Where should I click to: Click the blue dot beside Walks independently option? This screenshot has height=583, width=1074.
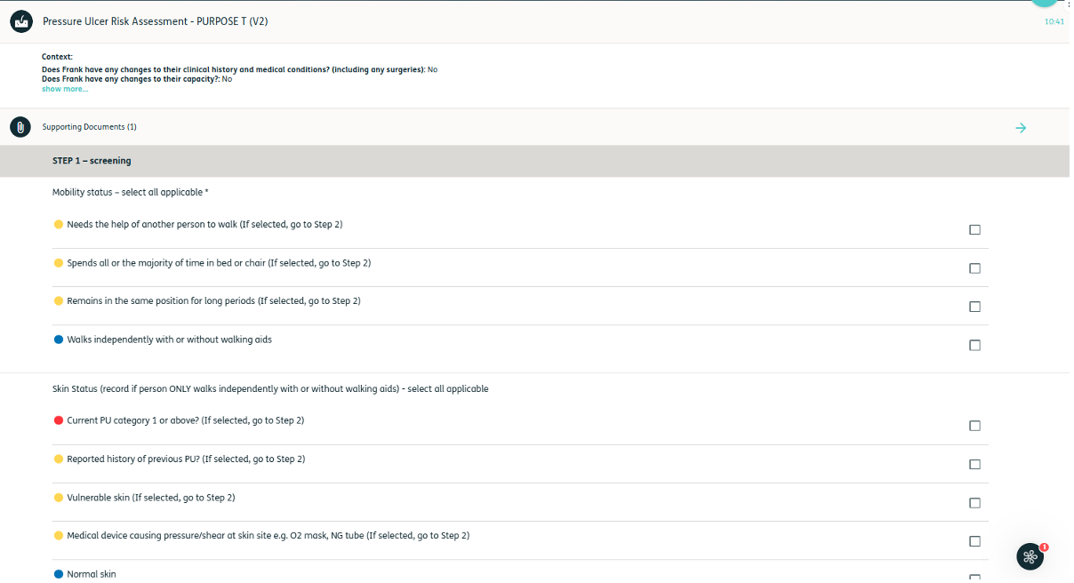click(x=58, y=339)
